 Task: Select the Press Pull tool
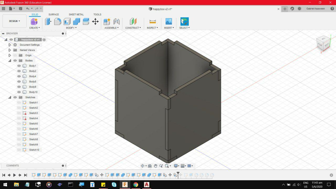(48, 22)
